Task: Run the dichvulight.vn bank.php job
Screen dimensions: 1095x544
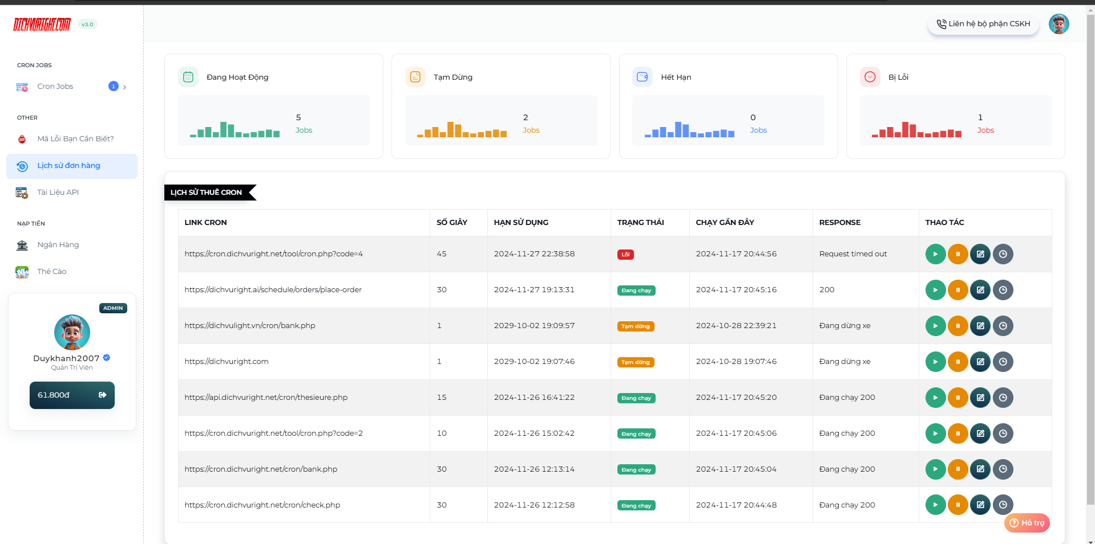Action: point(935,326)
